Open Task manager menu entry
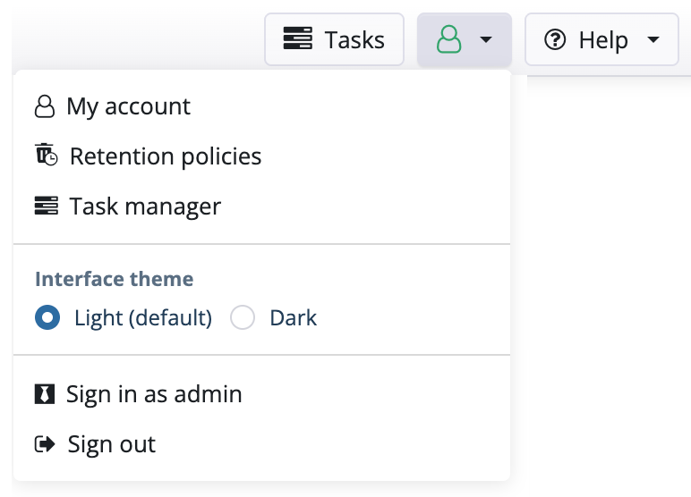The width and height of the screenshot is (691, 497). point(261,206)
